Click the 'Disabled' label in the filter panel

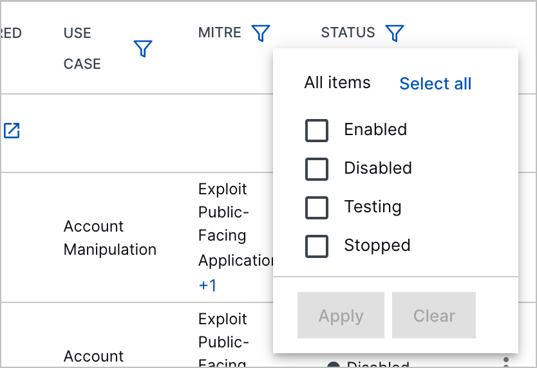pos(378,168)
